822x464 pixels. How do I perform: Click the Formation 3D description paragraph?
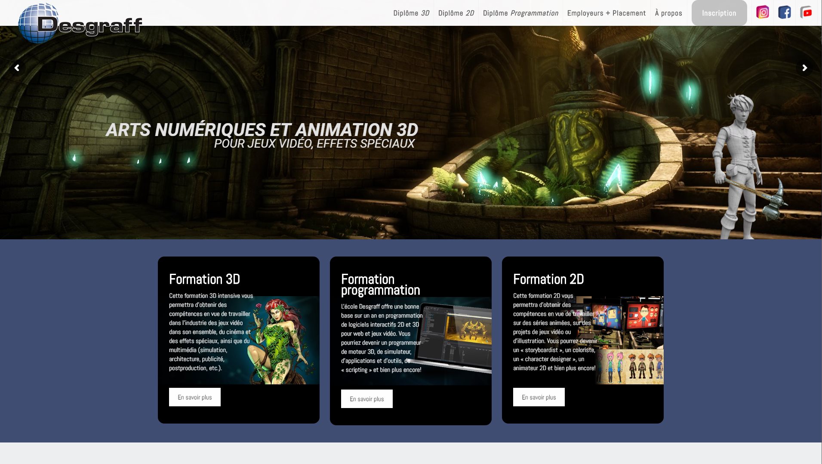(211, 332)
